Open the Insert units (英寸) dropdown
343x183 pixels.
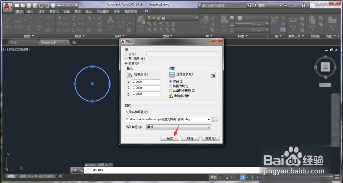[178, 127]
